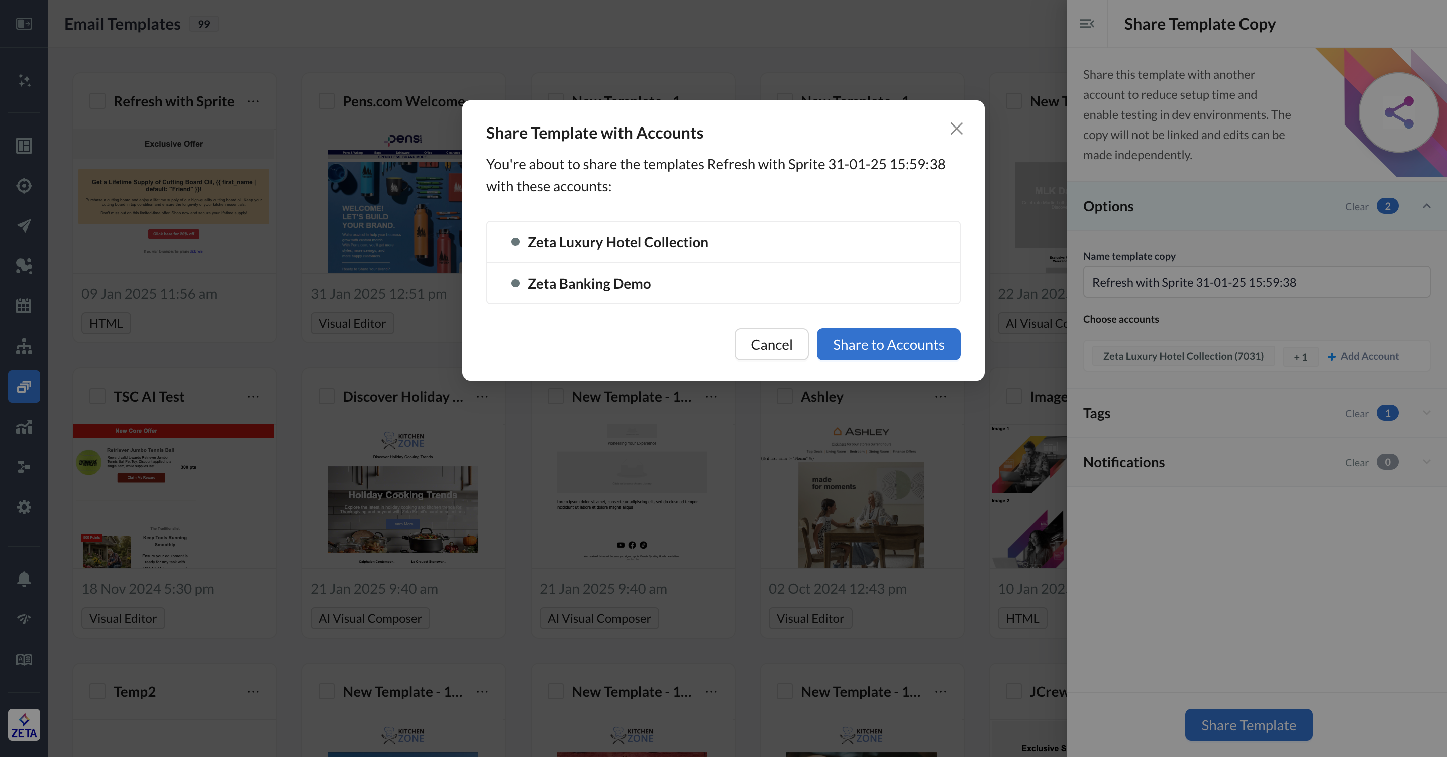Click the share icon in panel banner
The height and width of the screenshot is (757, 1447).
(1399, 112)
